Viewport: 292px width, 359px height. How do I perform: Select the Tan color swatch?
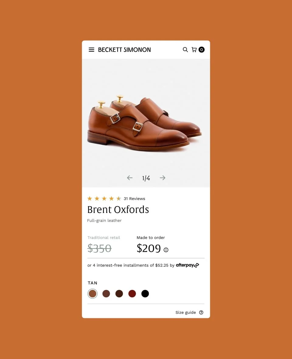[92, 294]
